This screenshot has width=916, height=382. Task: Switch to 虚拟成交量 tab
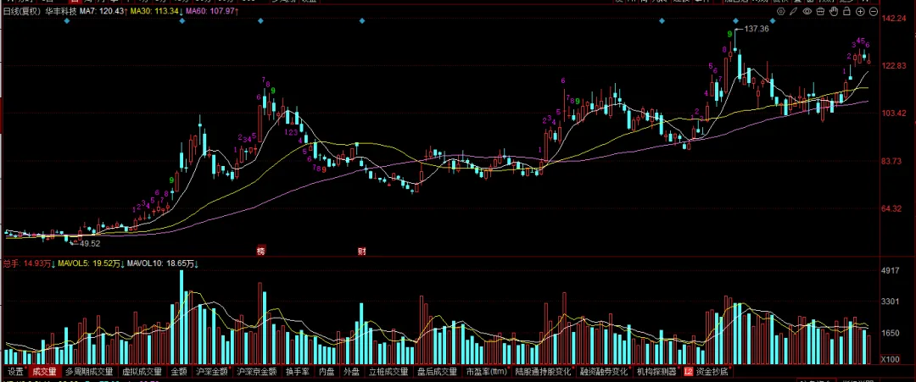pos(142,372)
